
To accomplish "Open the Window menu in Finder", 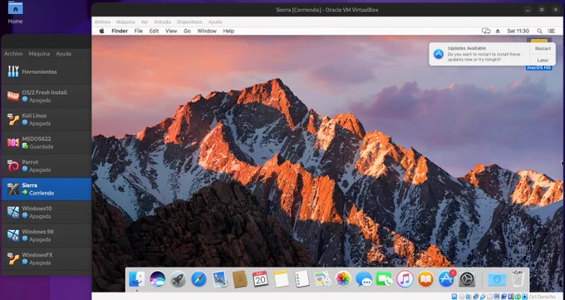I will click(207, 31).
